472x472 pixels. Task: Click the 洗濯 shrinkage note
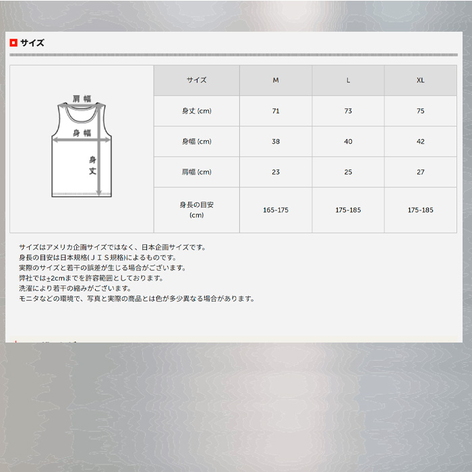pyautogui.click(x=76, y=289)
